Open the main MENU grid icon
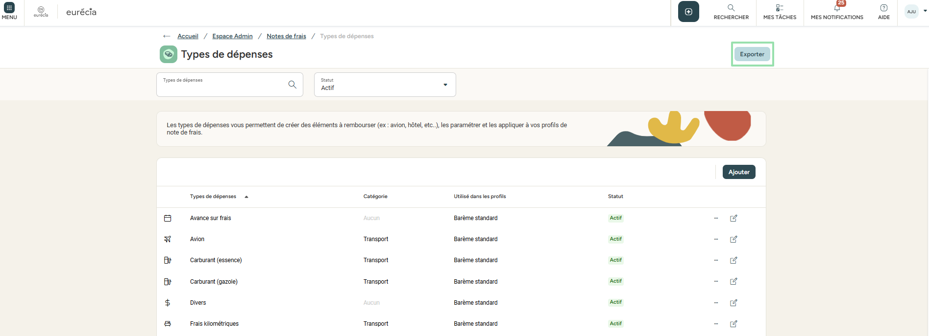This screenshot has width=929, height=336. [9, 8]
